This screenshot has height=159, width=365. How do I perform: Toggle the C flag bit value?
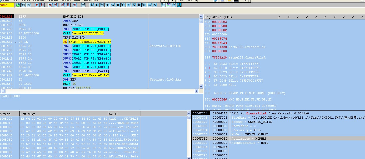pos(209,64)
